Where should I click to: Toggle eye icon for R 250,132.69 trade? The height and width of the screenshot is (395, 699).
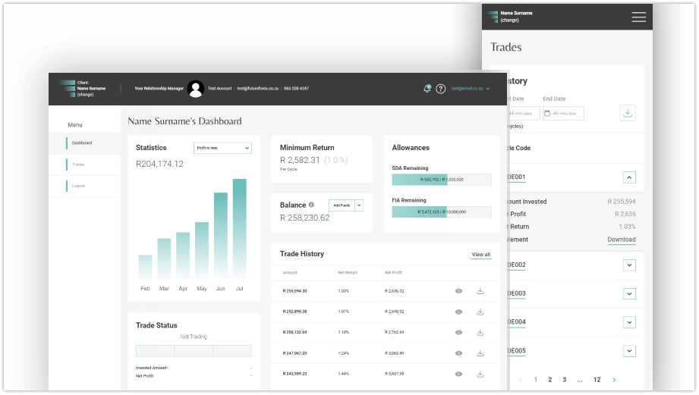458,332
